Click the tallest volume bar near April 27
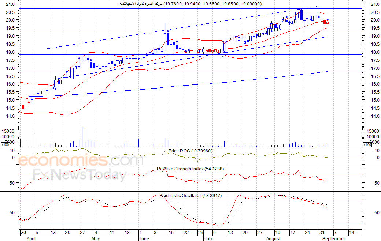Screen dimensions: 381x241 [x=82, y=137]
